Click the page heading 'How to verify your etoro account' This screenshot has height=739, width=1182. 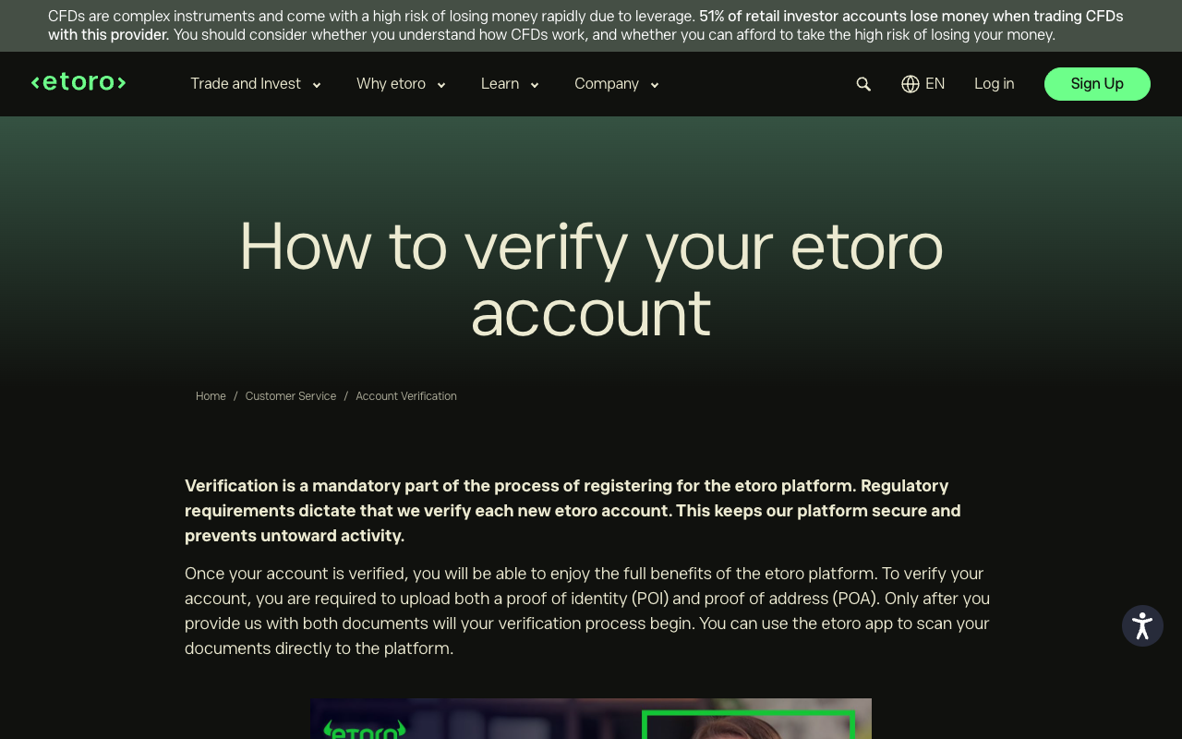pos(591,279)
